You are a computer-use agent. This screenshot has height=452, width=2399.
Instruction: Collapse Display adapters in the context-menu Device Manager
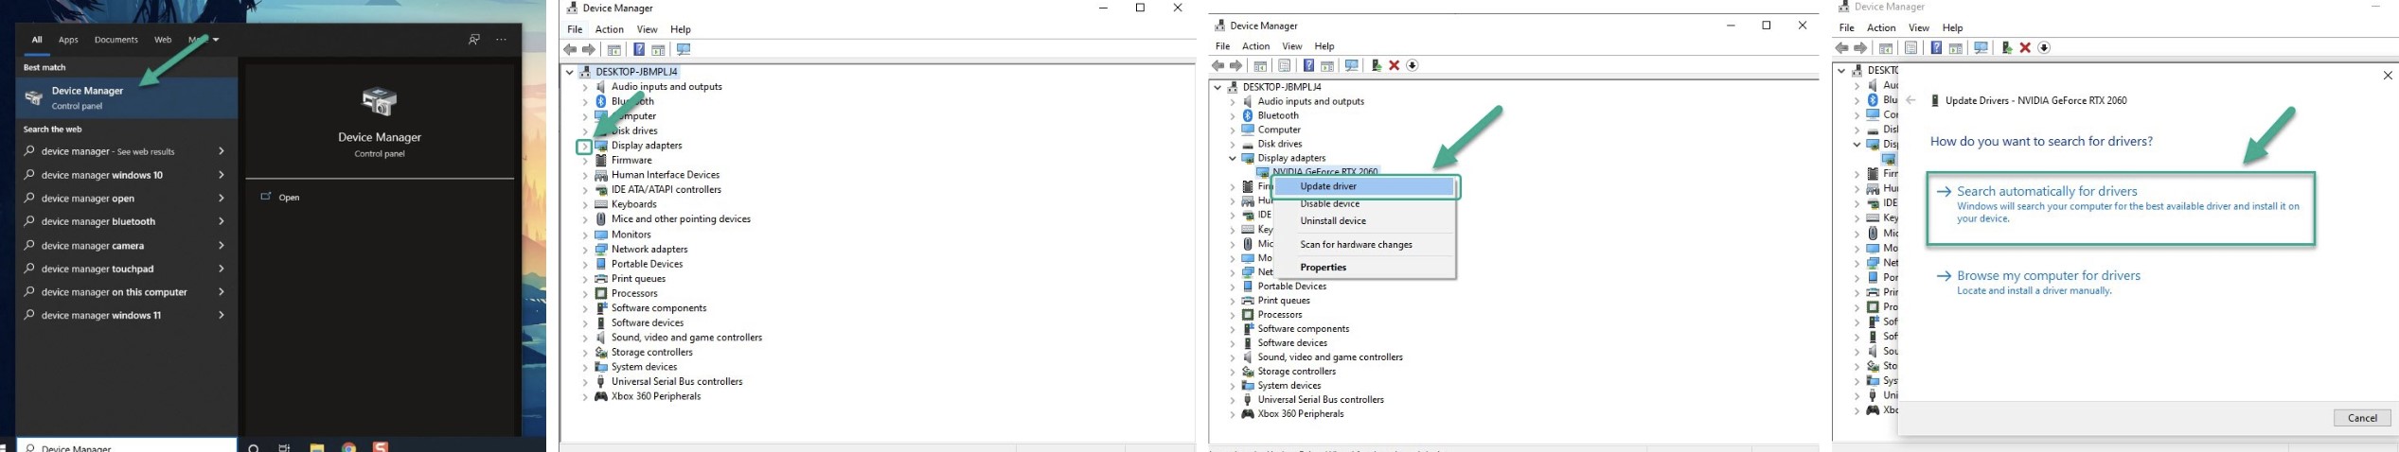(1232, 159)
